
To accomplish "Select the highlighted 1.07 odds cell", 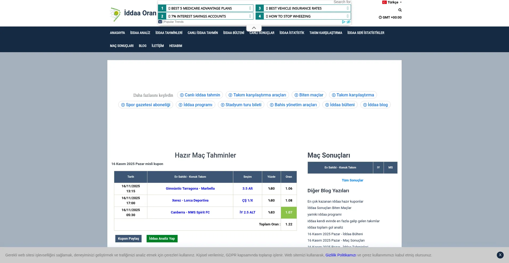I will click(289, 212).
